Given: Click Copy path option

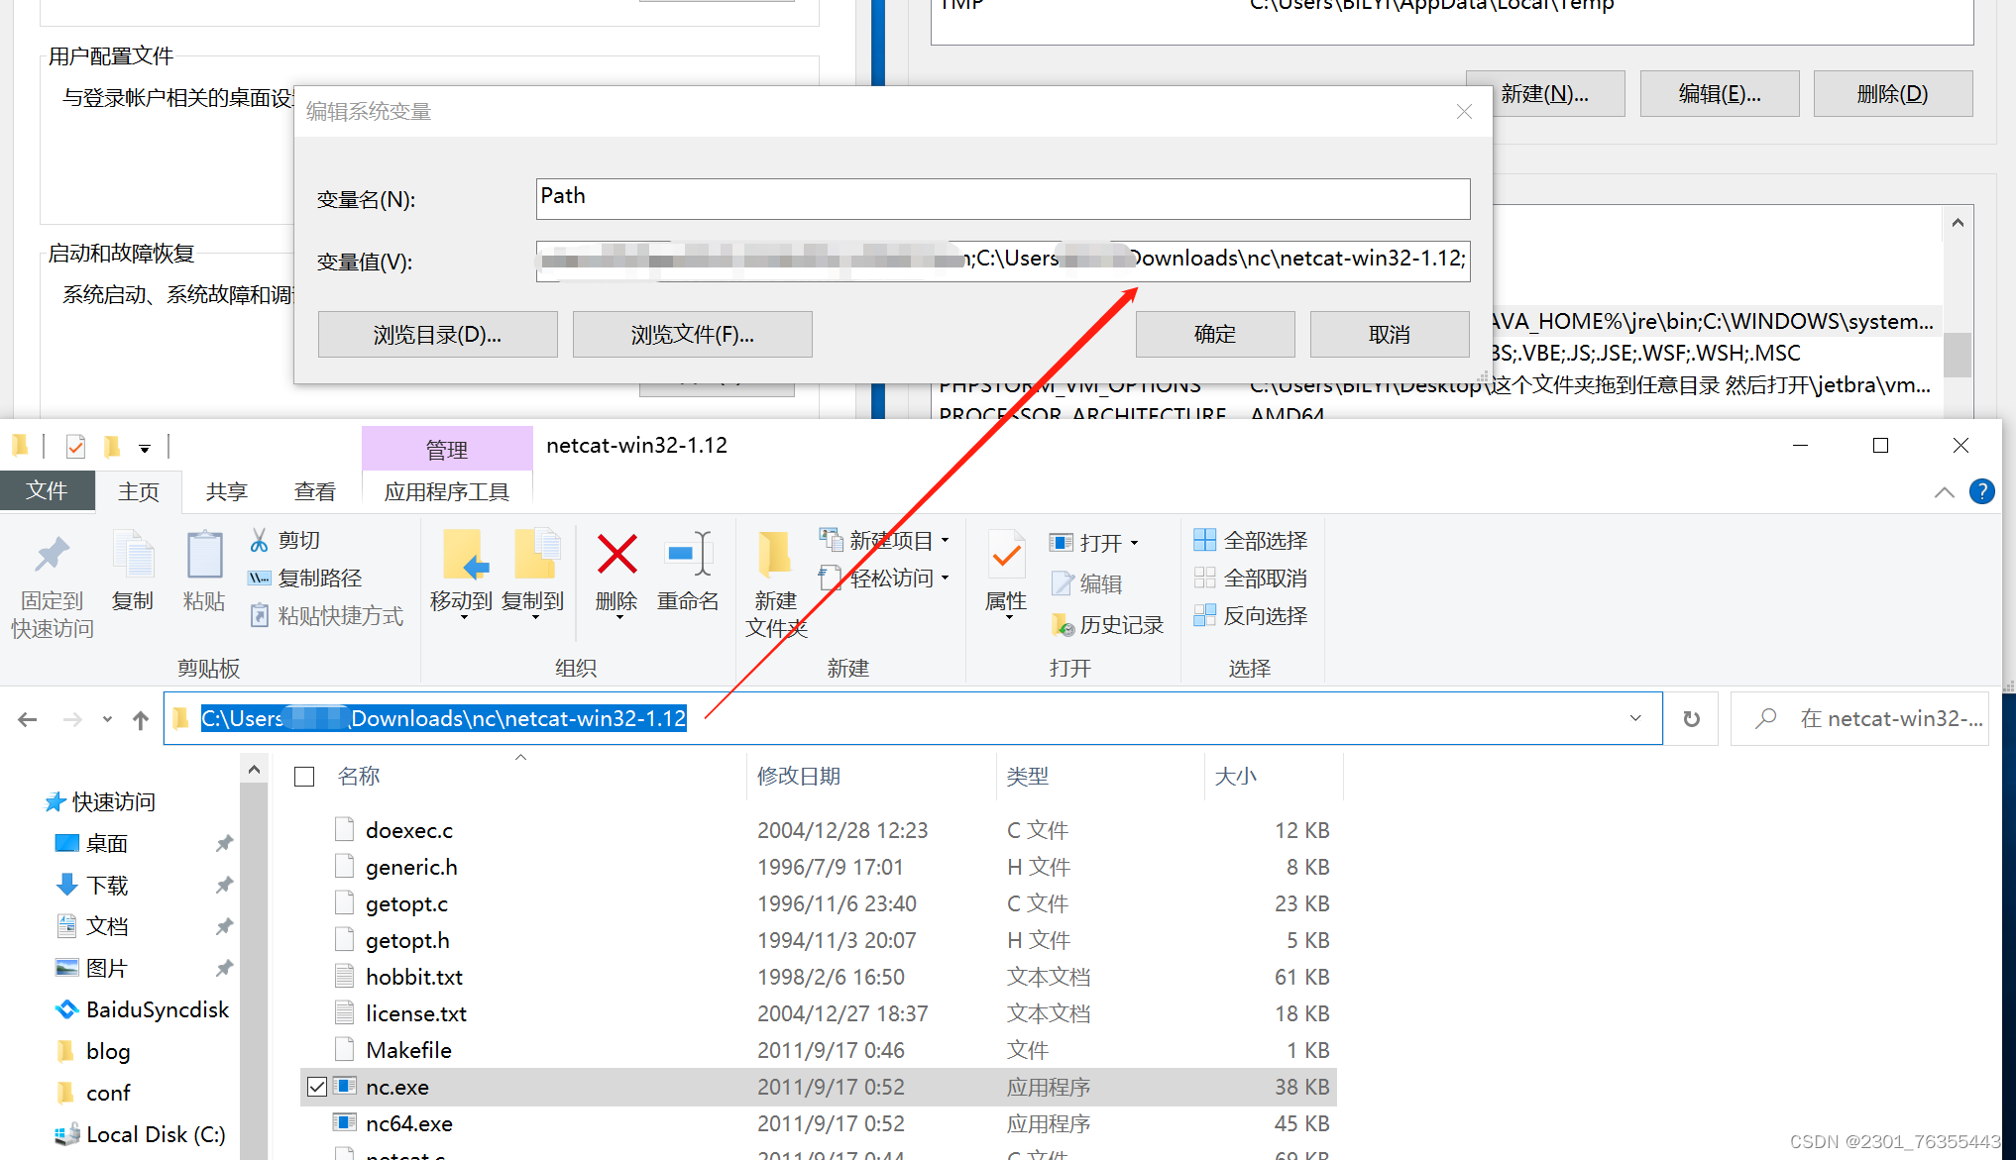Looking at the screenshot, I should 305,578.
